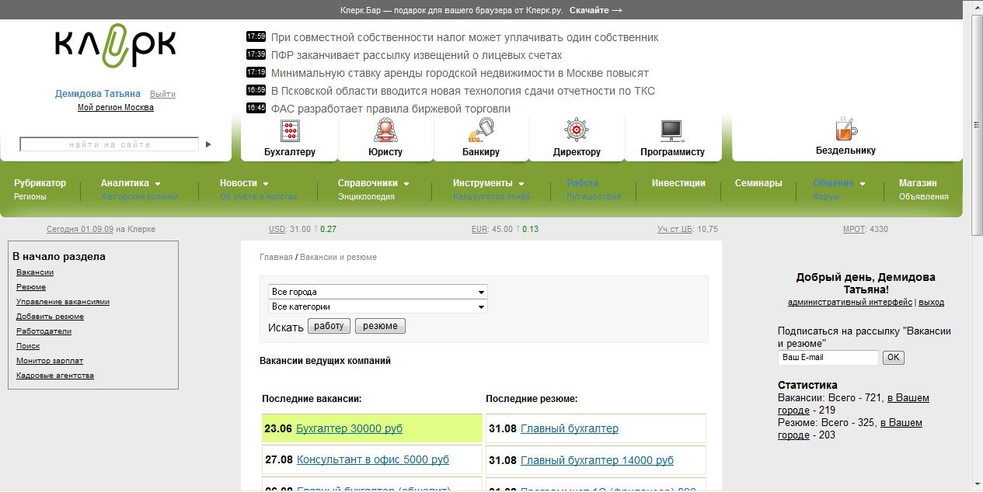This screenshot has height=492, width=983.
Task: Click the Директору ship wheel icon
Action: coord(577,130)
